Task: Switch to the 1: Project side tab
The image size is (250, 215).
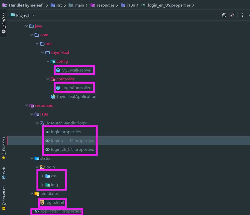Action: (x=4, y=23)
